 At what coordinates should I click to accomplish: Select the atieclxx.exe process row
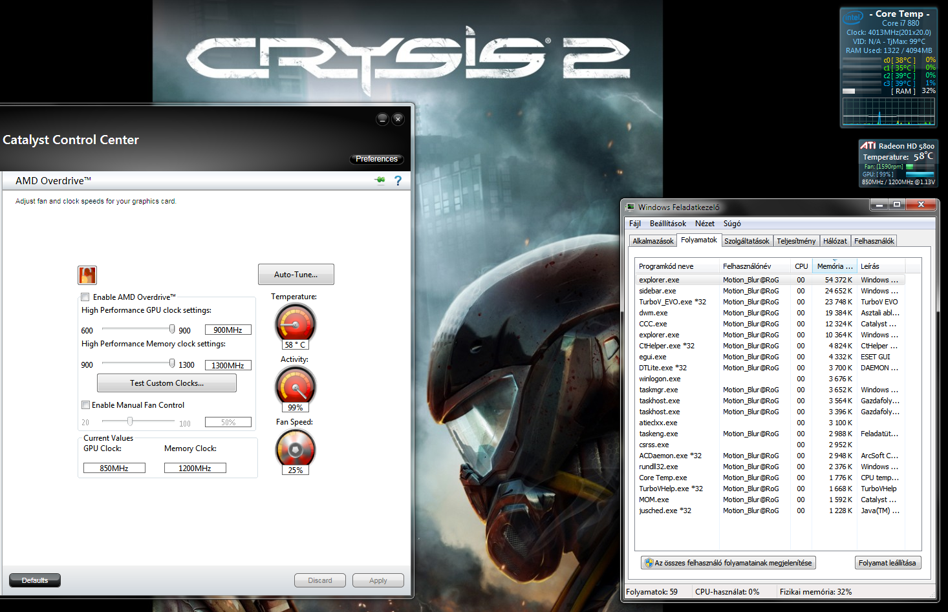[770, 423]
